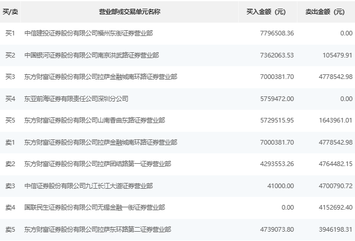Click buy amount 5729515.95
Image resolution: width=355 pixels, height=241 pixels.
tap(277, 120)
